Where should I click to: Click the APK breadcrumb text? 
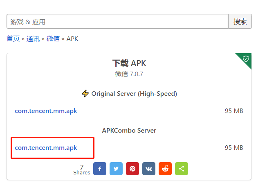click(x=72, y=39)
